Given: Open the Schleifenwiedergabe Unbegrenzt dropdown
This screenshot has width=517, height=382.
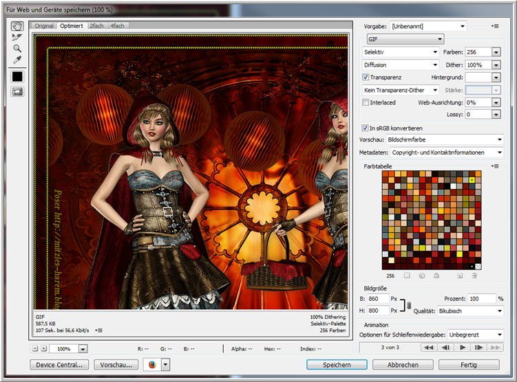Looking at the screenshot, I should click(x=476, y=335).
